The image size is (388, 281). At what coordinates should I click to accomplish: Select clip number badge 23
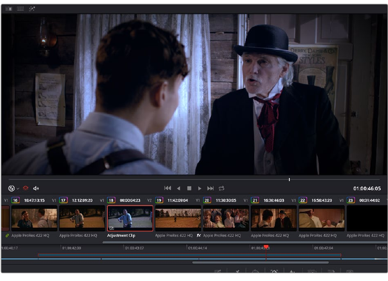point(350,200)
